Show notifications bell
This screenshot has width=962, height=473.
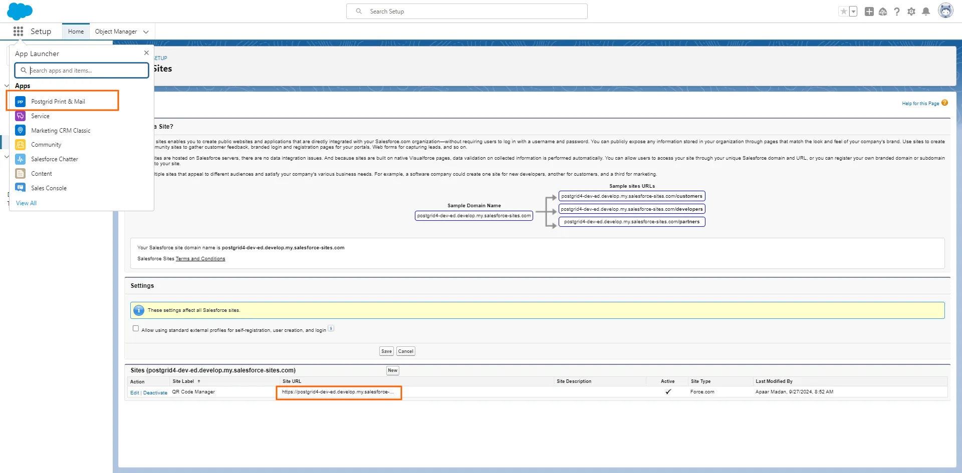[x=925, y=12]
